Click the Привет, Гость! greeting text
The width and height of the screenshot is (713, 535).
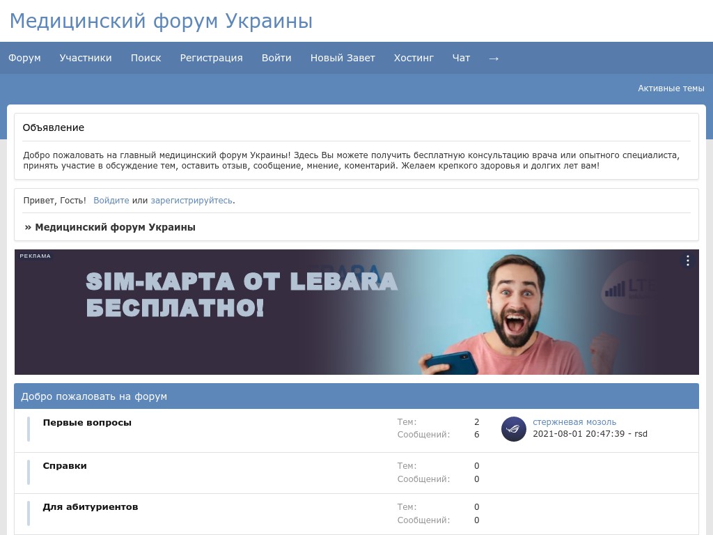[54, 200]
